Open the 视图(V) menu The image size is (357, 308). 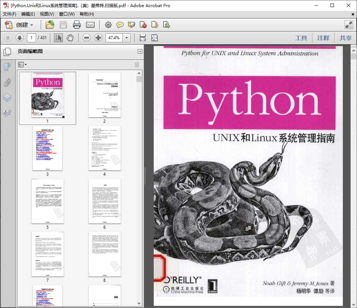coord(47,14)
